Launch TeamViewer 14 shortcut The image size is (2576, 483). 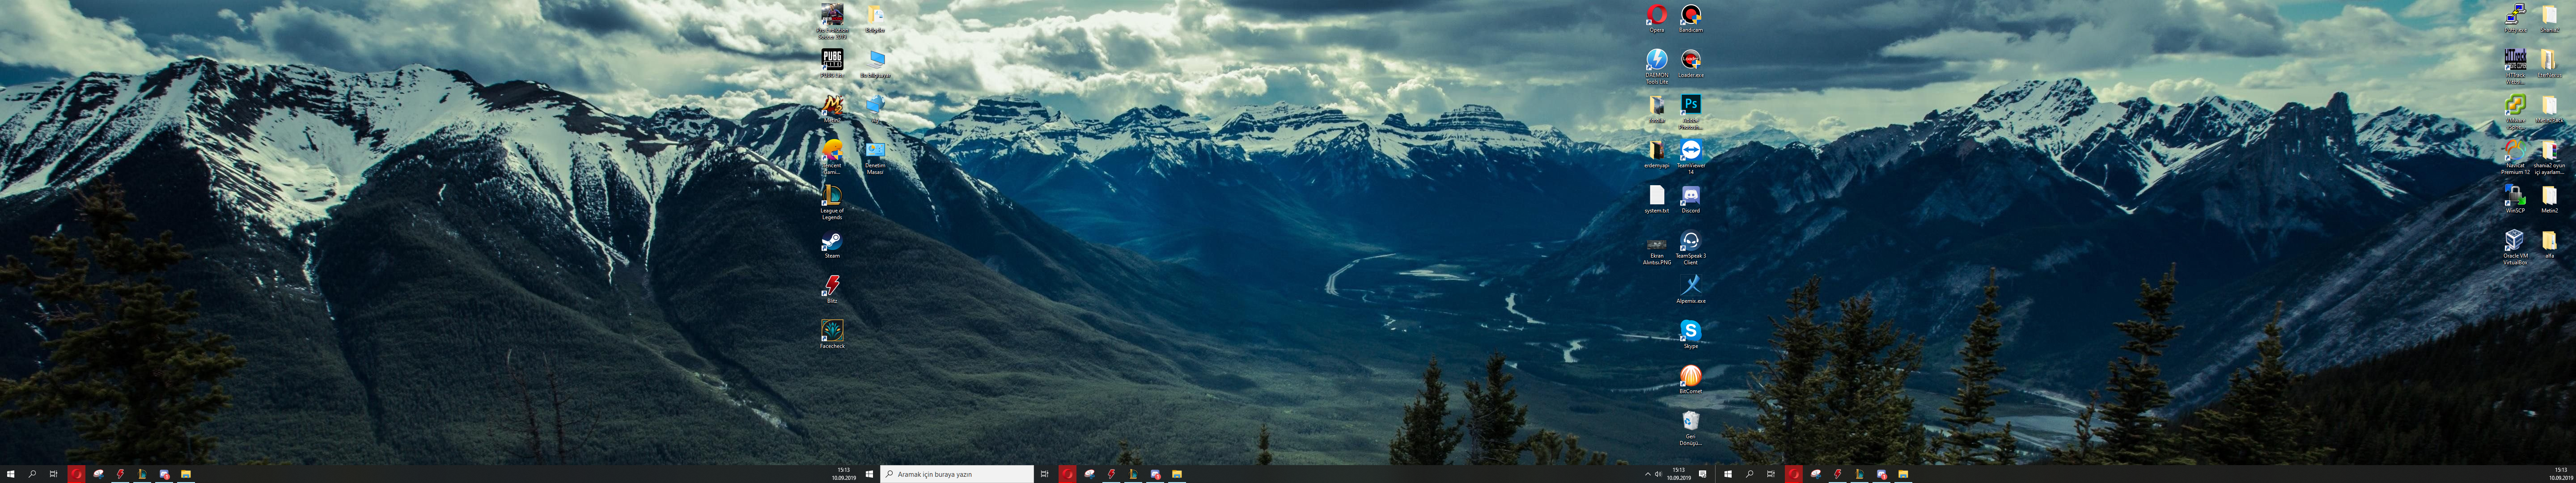(1691, 157)
